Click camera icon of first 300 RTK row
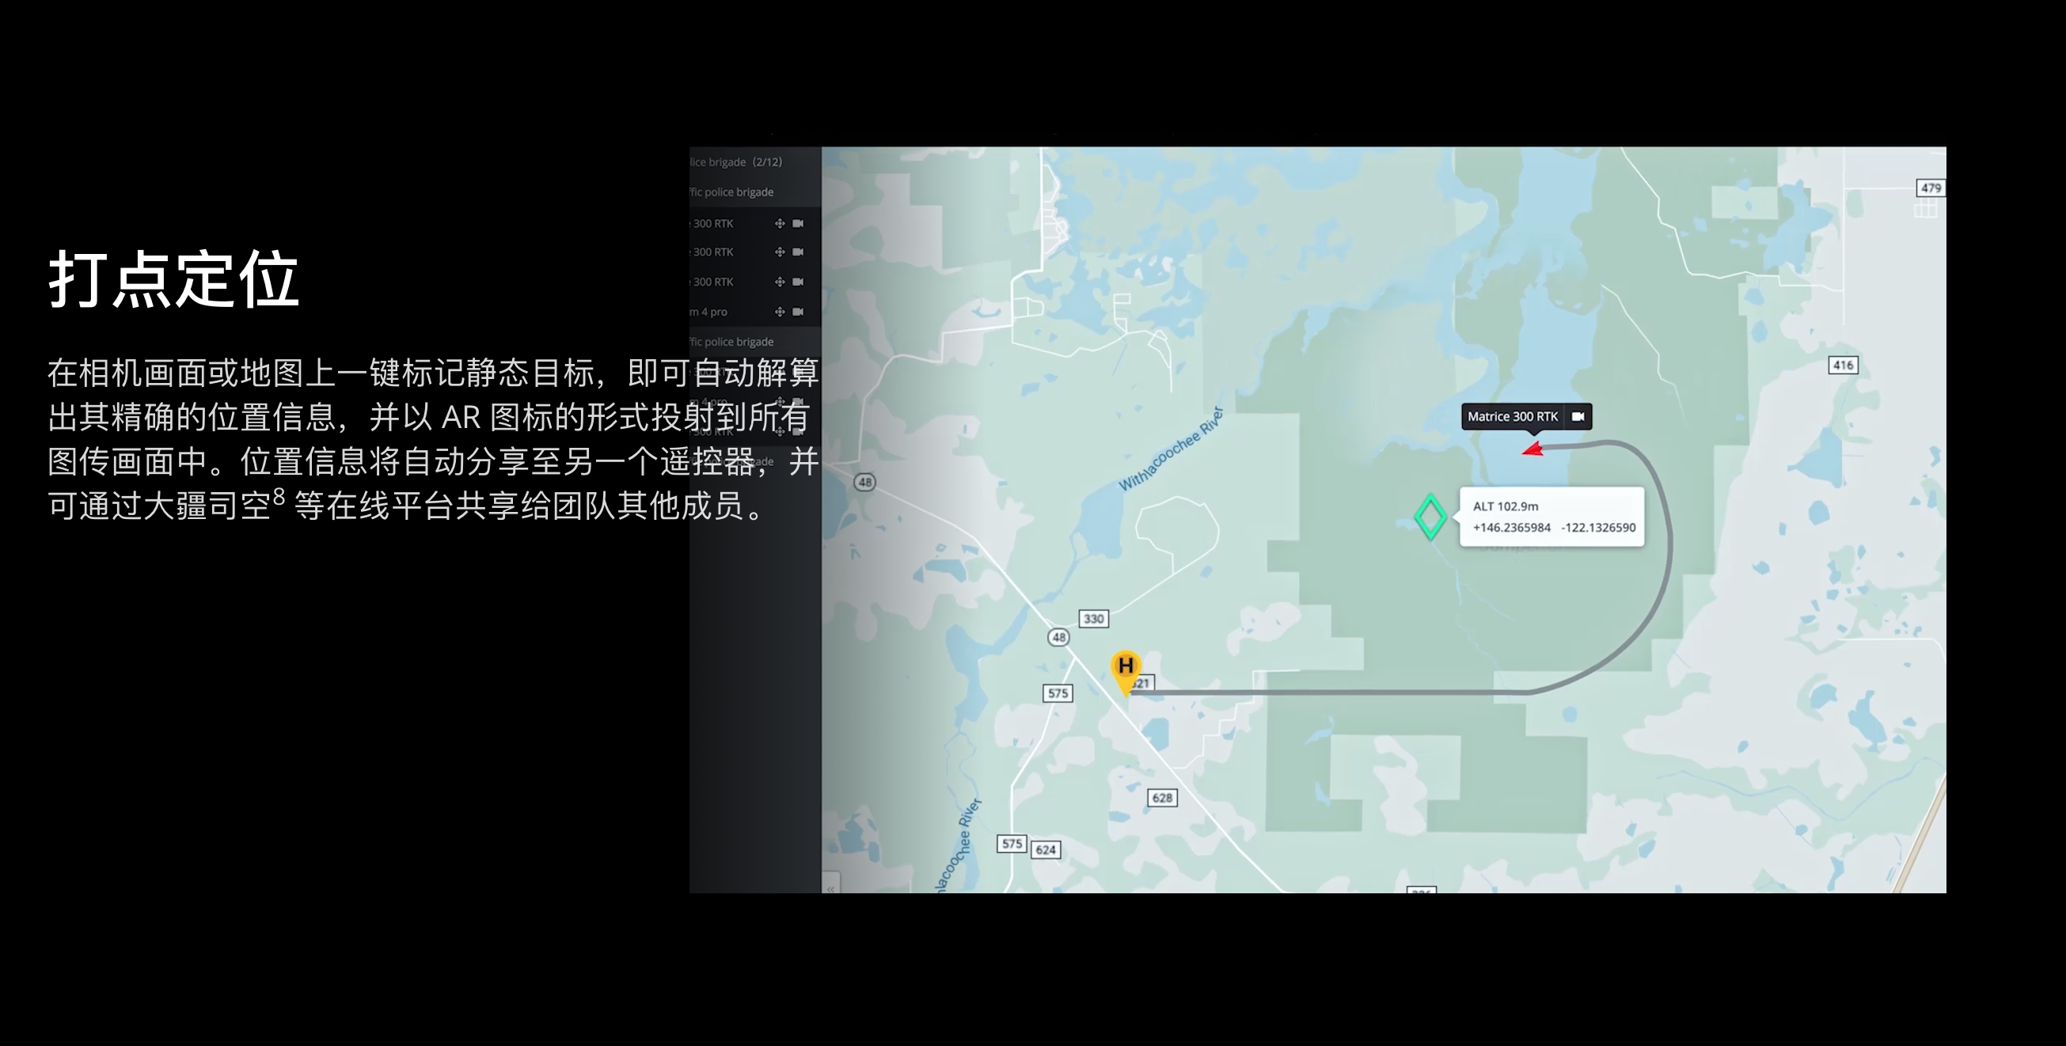 click(798, 224)
